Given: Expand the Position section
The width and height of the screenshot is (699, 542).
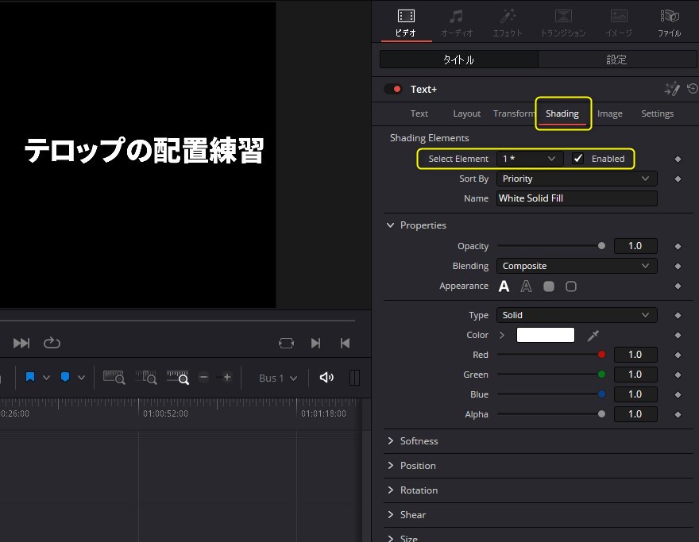Looking at the screenshot, I should (x=391, y=465).
